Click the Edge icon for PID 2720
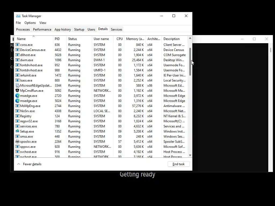275x206 pixels. 17,95
